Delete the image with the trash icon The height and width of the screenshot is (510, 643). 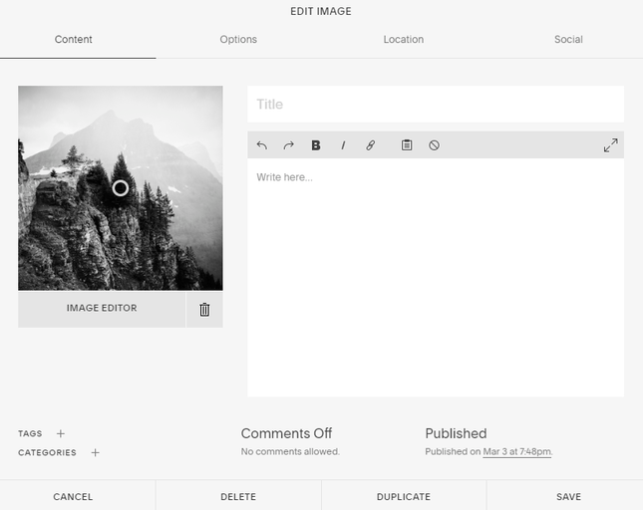(x=204, y=309)
